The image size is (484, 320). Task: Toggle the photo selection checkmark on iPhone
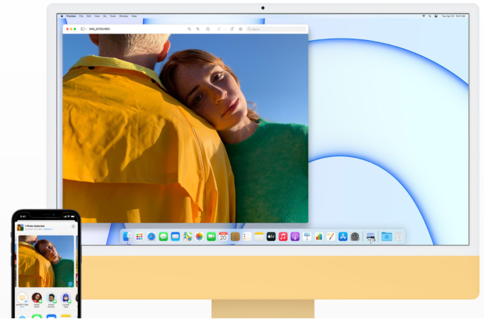tap(70, 284)
